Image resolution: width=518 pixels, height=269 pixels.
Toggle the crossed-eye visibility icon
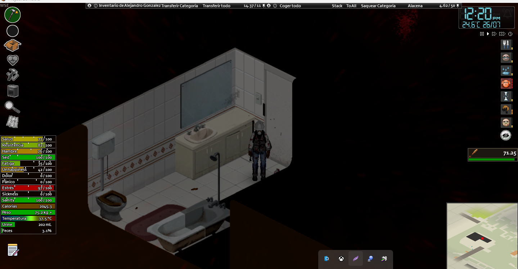tap(506, 135)
